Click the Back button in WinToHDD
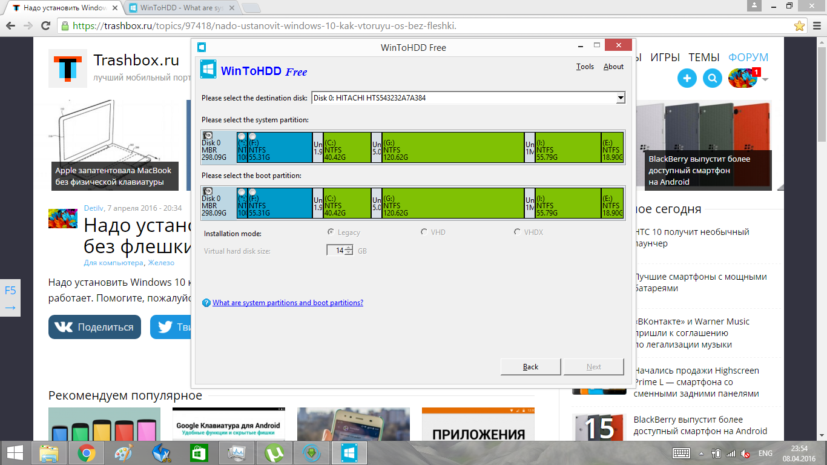 [531, 367]
